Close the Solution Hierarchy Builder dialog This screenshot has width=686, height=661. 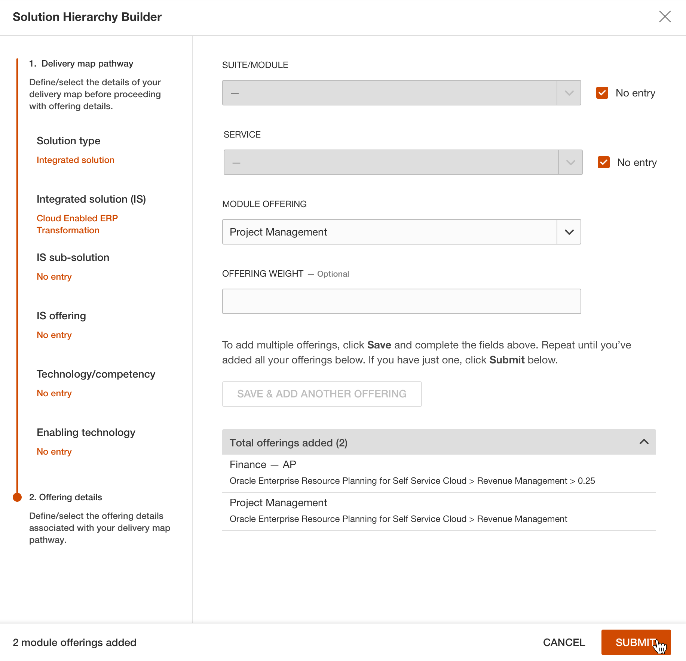tap(665, 17)
